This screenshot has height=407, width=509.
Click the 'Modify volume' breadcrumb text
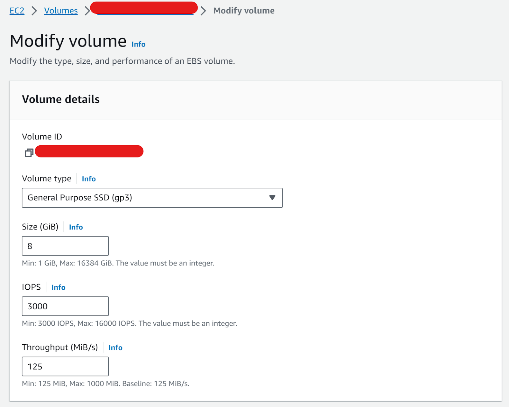click(244, 11)
